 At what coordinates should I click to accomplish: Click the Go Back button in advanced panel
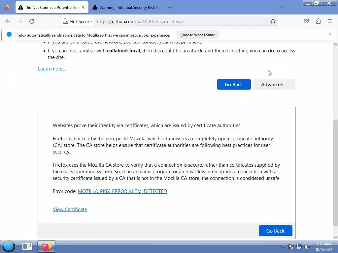tap(276, 231)
